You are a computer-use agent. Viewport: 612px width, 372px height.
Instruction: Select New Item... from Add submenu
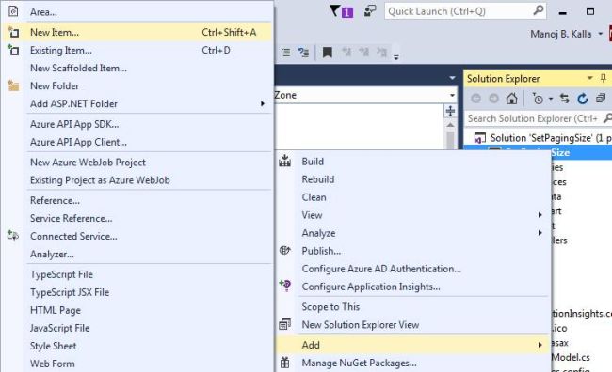[137, 32]
